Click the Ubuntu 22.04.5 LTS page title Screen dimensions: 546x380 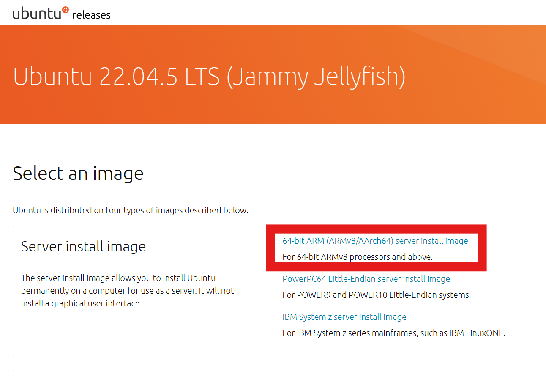[209, 76]
